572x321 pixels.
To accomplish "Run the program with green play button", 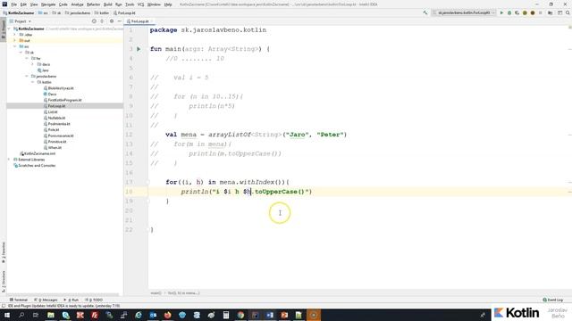I will [501, 12].
